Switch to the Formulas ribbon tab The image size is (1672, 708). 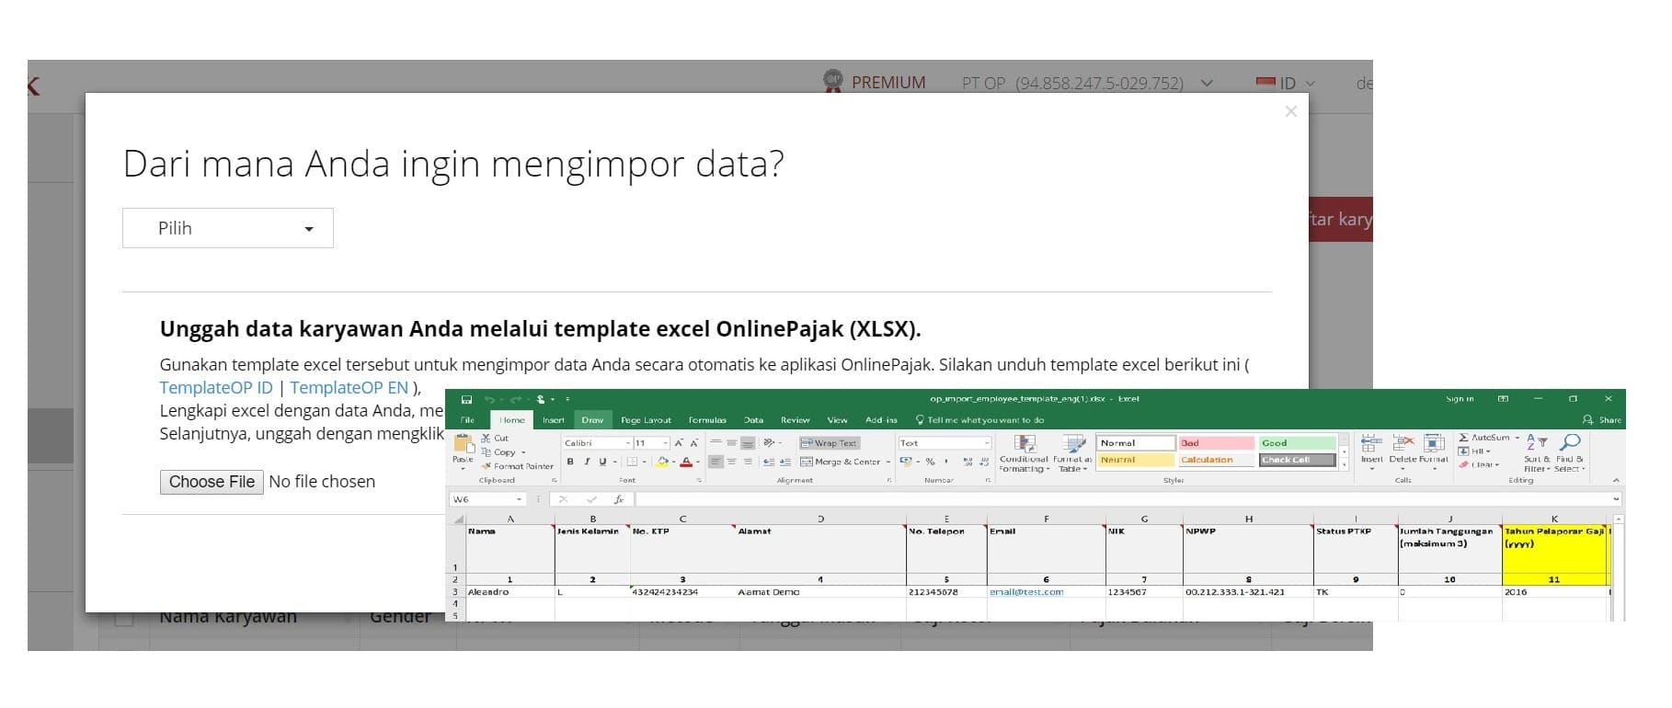point(707,420)
